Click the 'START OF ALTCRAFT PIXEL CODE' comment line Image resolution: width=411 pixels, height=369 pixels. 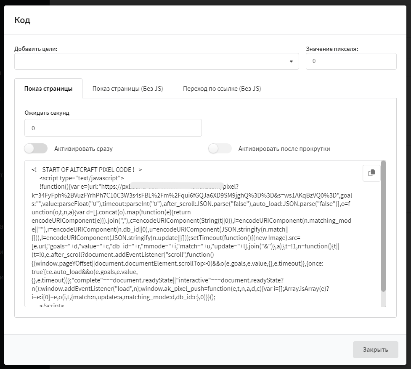pos(87,170)
